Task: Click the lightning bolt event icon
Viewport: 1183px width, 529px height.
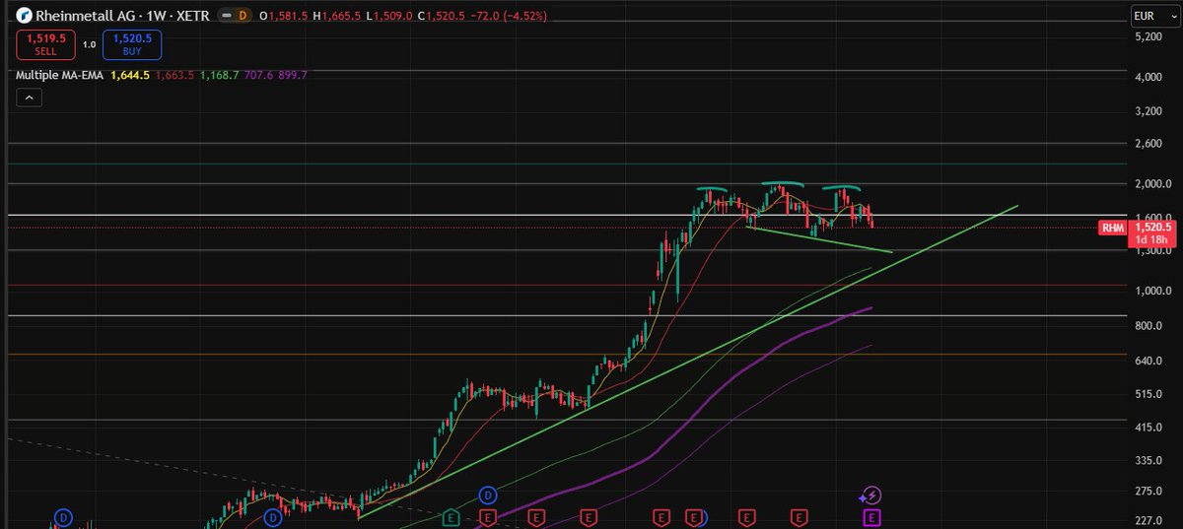Action: (x=871, y=495)
